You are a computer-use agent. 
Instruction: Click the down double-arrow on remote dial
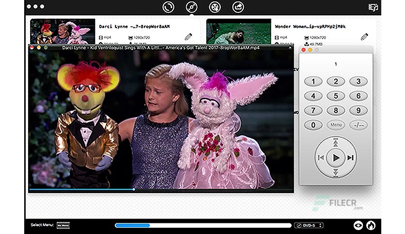(x=336, y=172)
